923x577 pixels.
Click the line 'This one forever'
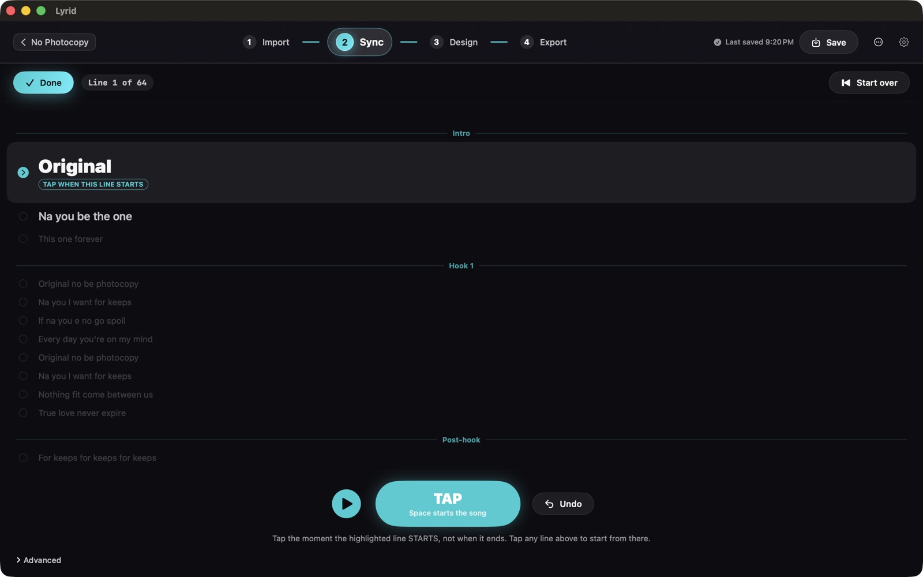coord(70,239)
